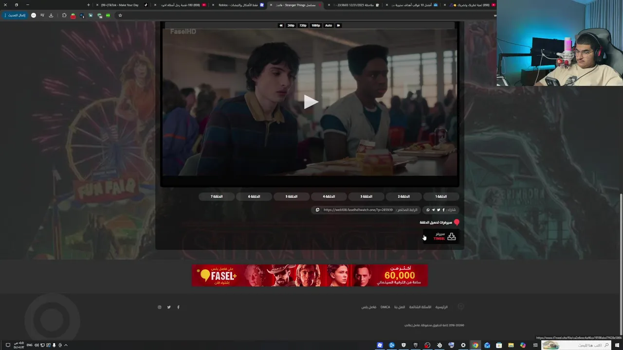Open footer Facebook page icon
The height and width of the screenshot is (350, 623).
click(x=178, y=307)
